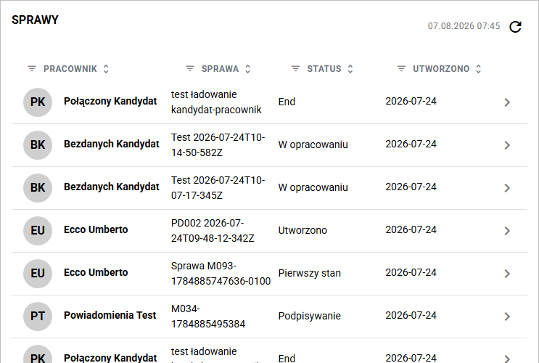
Task: Open chevron for Pierwszy stan row
Action: coord(507,274)
